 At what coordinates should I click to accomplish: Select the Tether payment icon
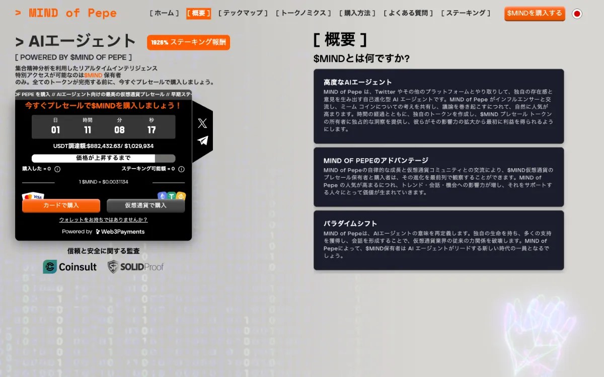tap(172, 195)
